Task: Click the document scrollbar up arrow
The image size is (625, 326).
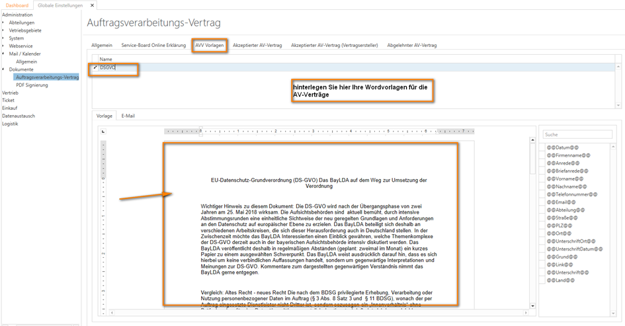Action: click(x=533, y=140)
